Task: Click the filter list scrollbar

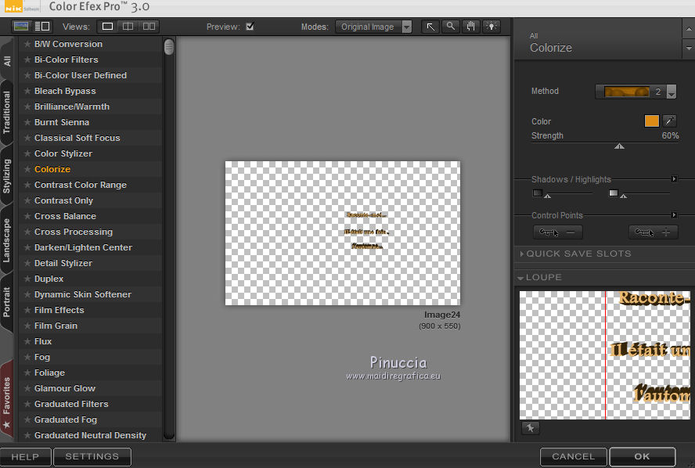Action: click(x=169, y=47)
